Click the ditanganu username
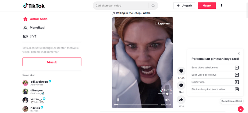 point(37,90)
